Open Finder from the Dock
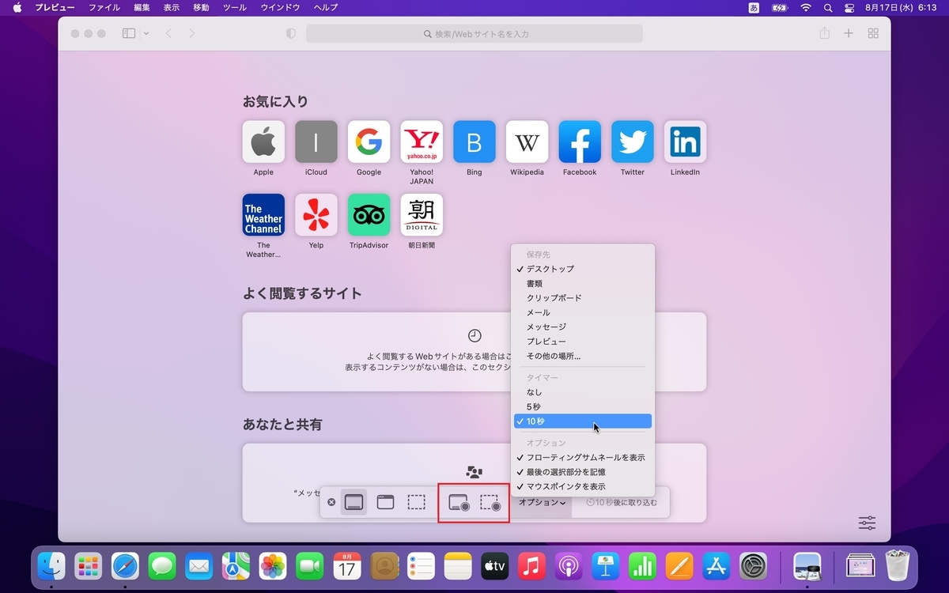Viewport: 949px width, 593px height. tap(52, 566)
